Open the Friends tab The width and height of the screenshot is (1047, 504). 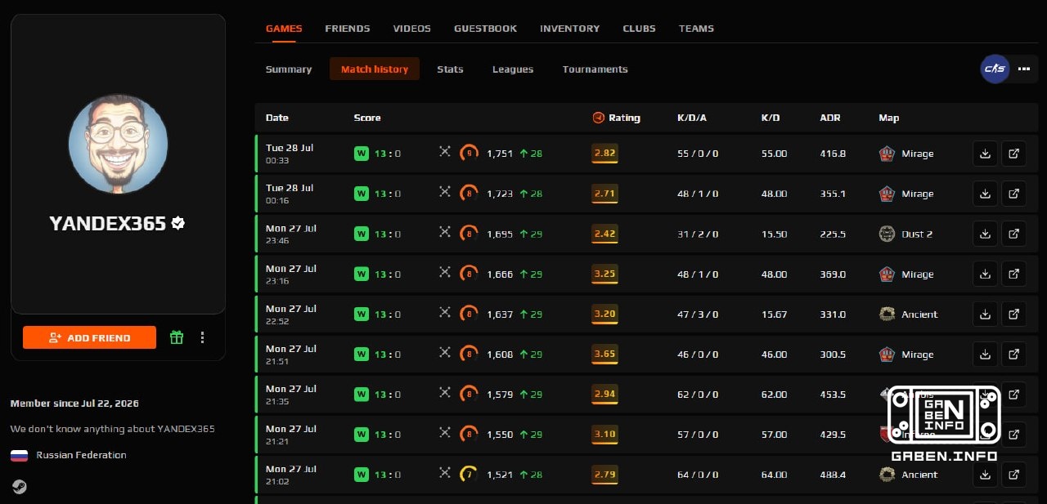click(x=348, y=29)
